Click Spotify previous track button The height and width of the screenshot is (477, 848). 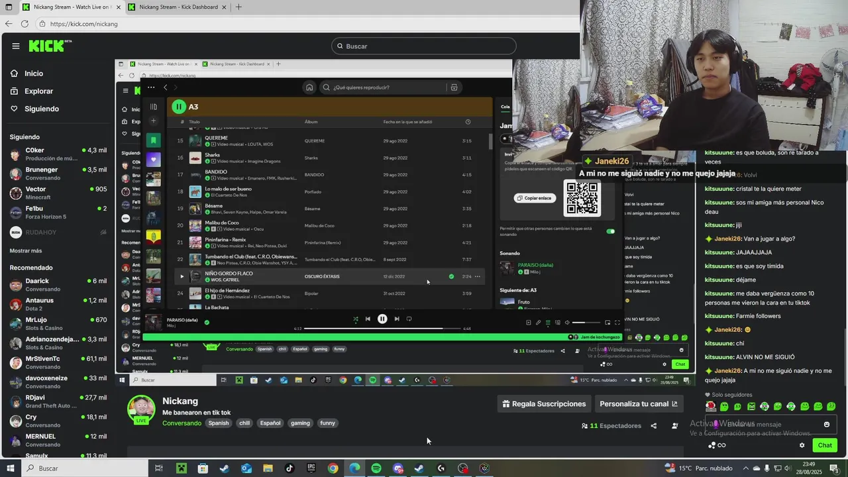point(368,319)
